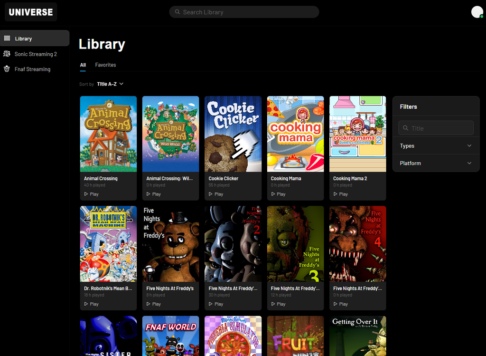The image size is (486, 356).
Task: Click the Cookie Clicker title text
Action: pos(223,178)
